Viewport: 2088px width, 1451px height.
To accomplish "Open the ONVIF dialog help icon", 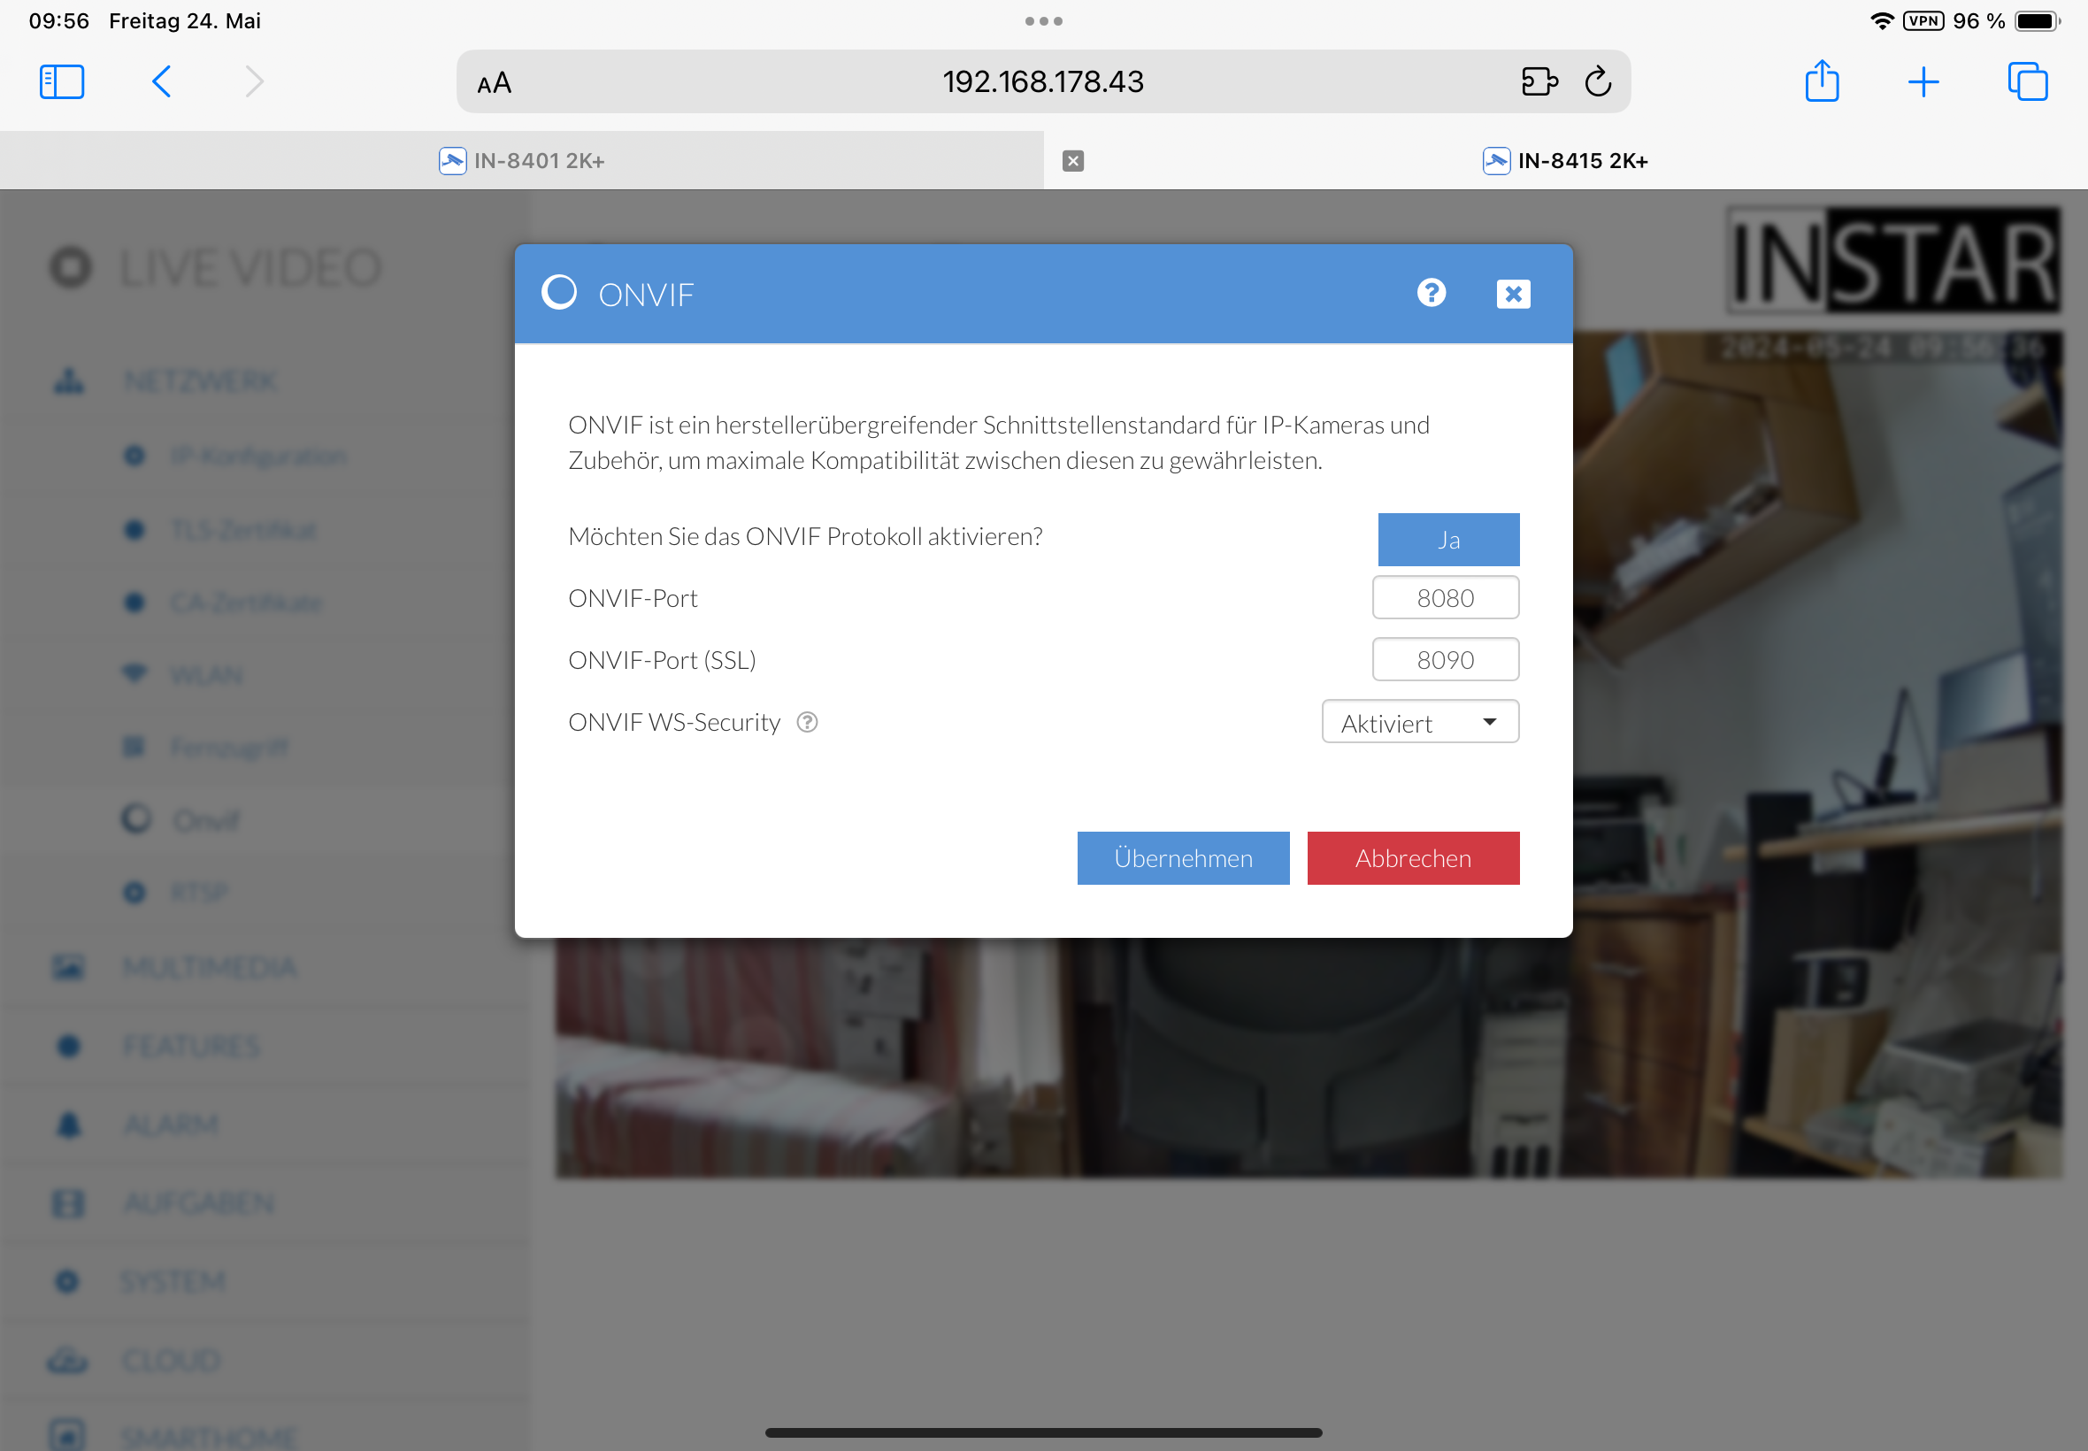I will click(1431, 293).
